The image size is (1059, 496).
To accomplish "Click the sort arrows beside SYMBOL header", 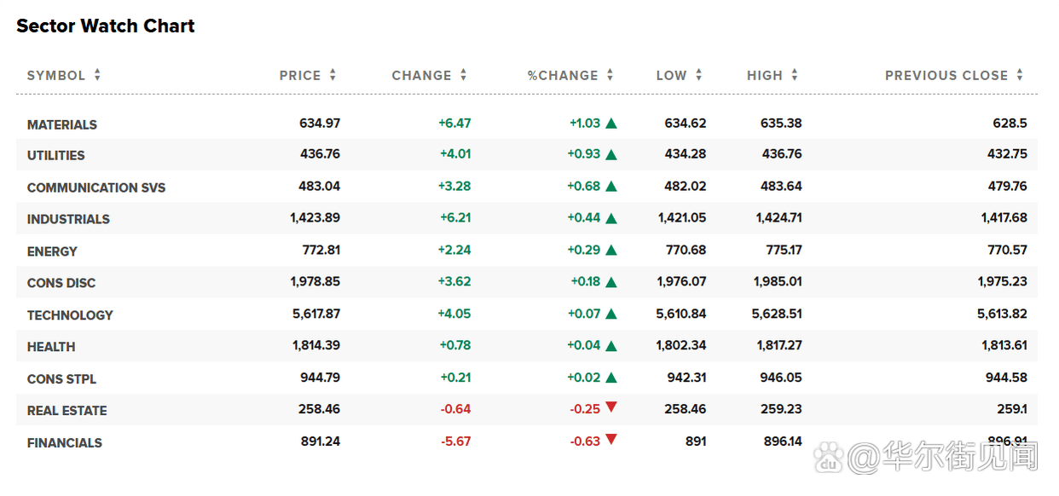I will (x=97, y=75).
